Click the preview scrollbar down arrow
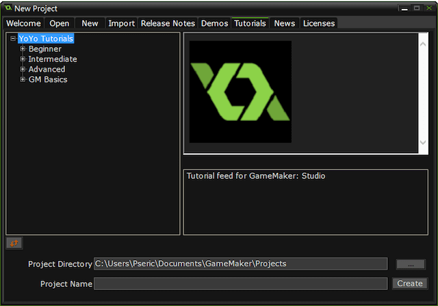This screenshot has width=438, height=306. click(x=423, y=142)
